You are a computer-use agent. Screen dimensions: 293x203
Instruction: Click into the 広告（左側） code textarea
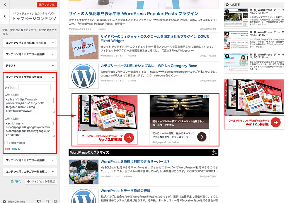coord(29,105)
